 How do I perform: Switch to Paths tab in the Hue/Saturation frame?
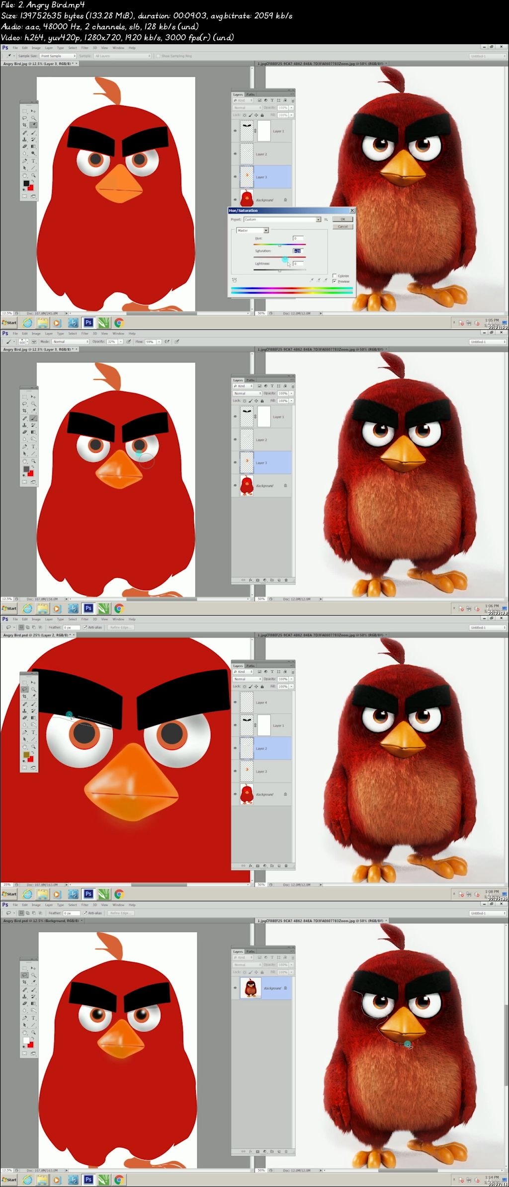tap(251, 94)
